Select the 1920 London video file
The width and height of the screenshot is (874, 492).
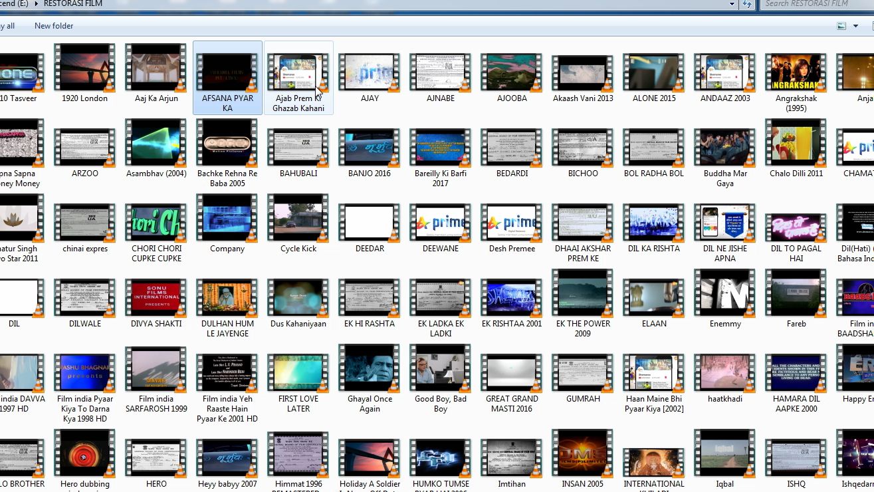[x=84, y=73]
